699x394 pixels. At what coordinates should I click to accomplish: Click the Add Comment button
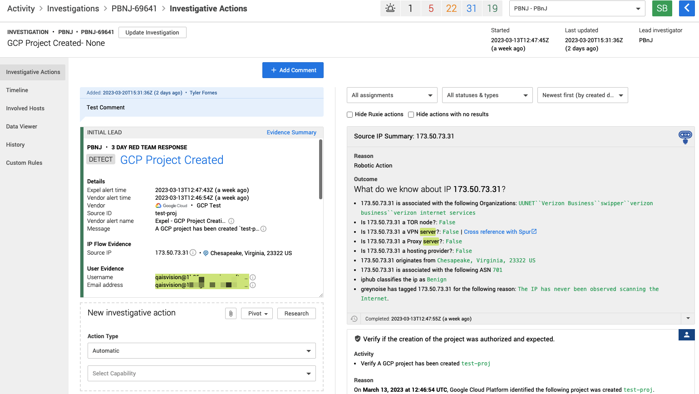click(293, 70)
